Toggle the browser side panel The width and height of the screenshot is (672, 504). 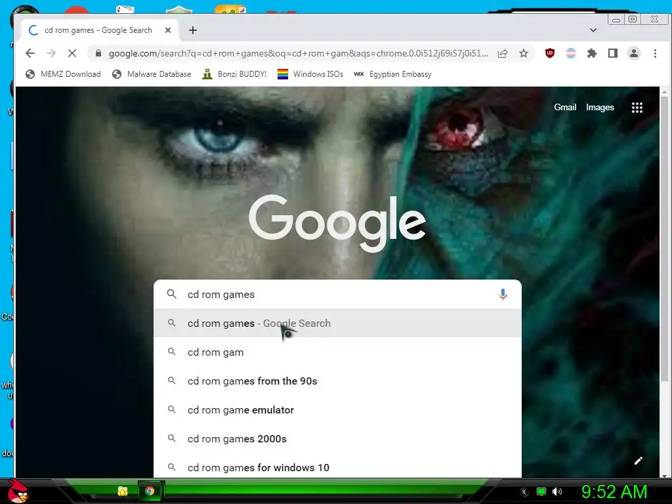click(x=613, y=53)
